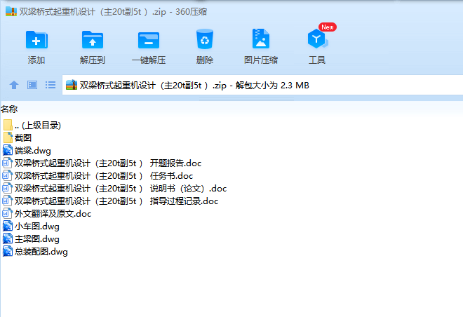Click the 删除 (Delete) trash icon

205,39
